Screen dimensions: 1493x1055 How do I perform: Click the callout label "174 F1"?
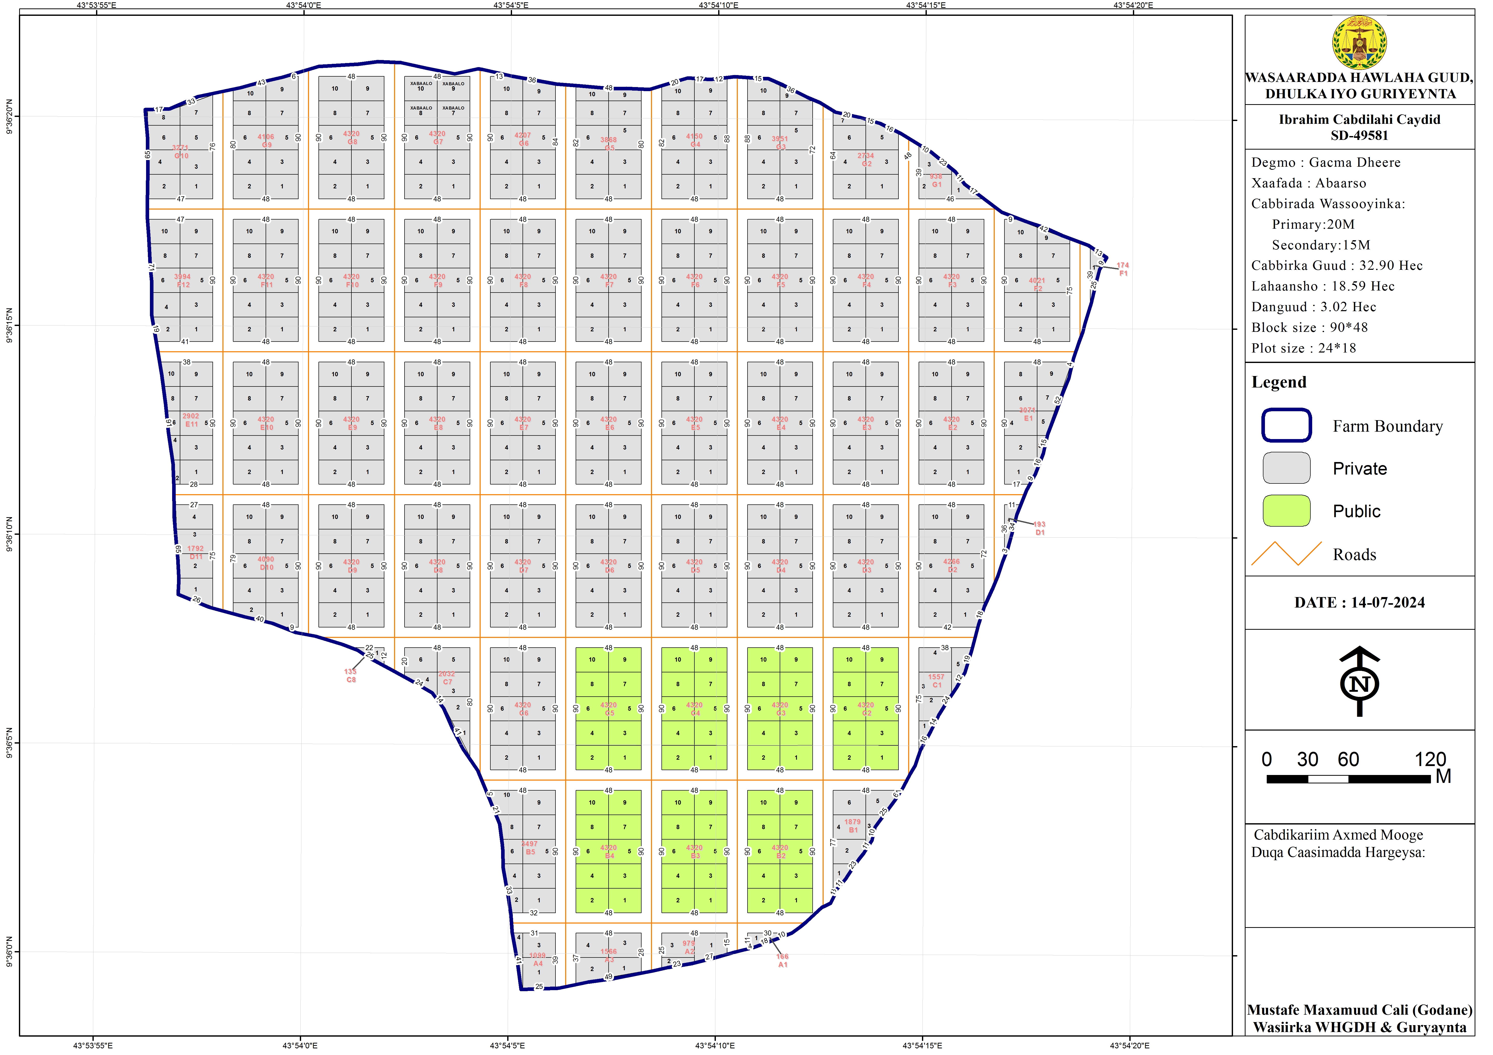click(1123, 269)
